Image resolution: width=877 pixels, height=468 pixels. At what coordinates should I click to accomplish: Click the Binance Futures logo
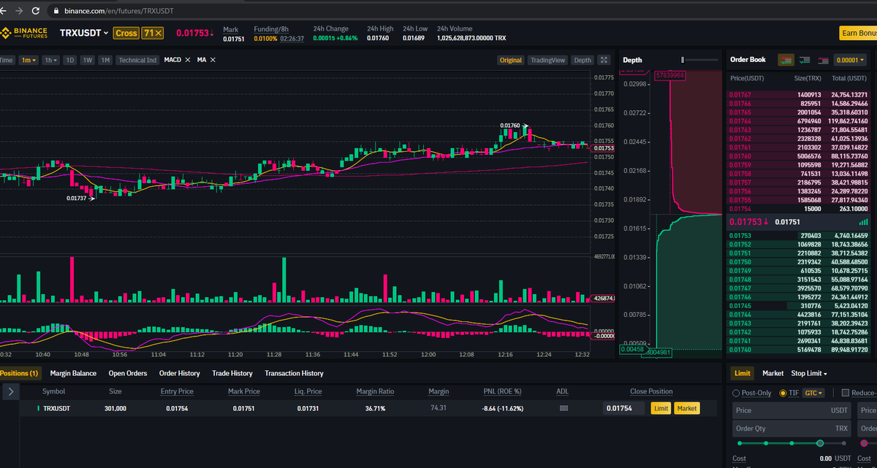click(x=24, y=33)
